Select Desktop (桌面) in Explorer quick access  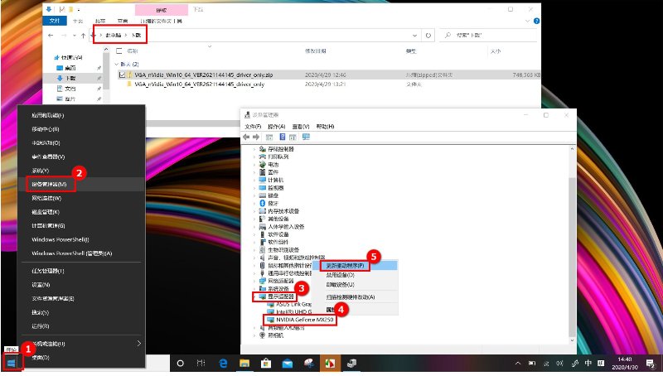[x=70, y=68]
